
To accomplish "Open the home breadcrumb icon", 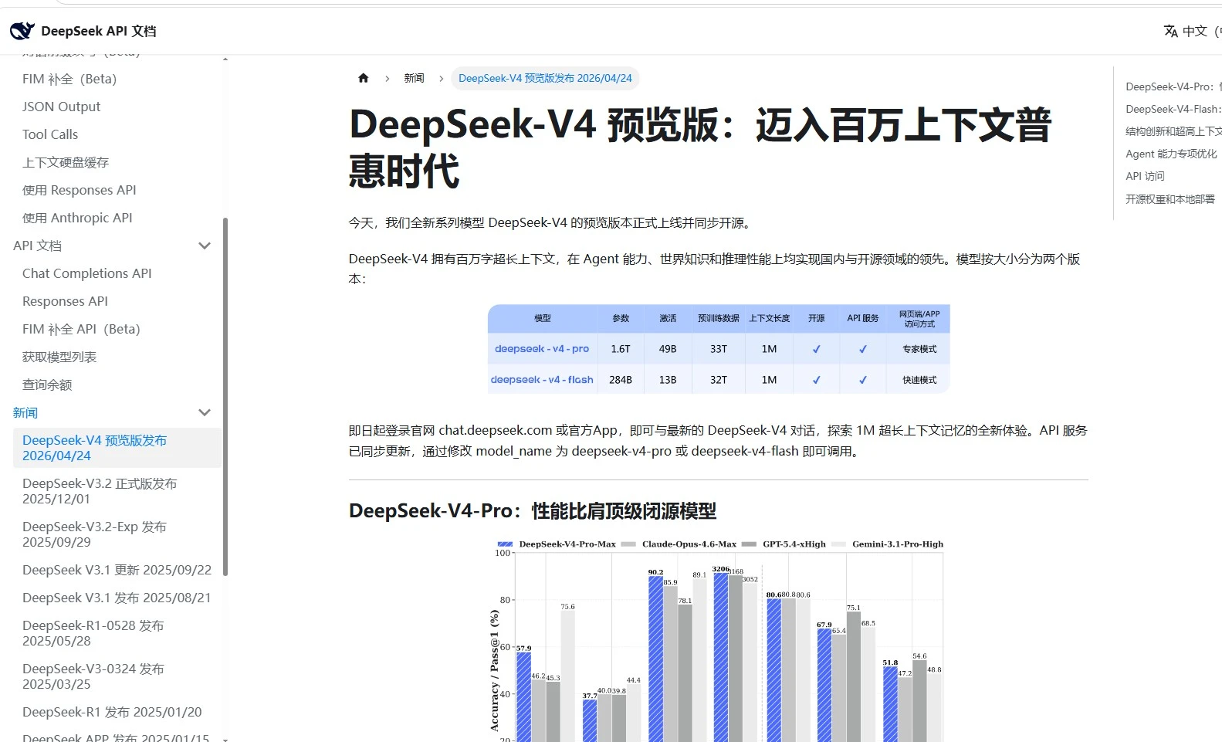I will [364, 78].
